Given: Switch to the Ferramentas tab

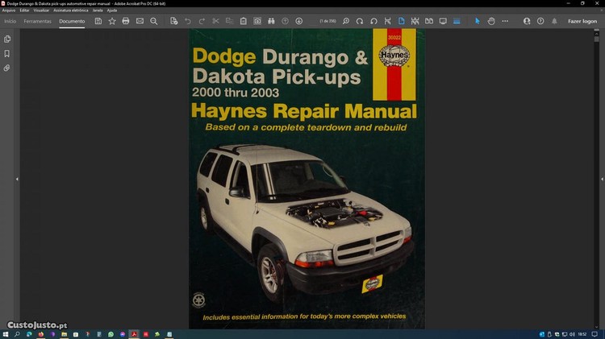Looking at the screenshot, I should [37, 21].
